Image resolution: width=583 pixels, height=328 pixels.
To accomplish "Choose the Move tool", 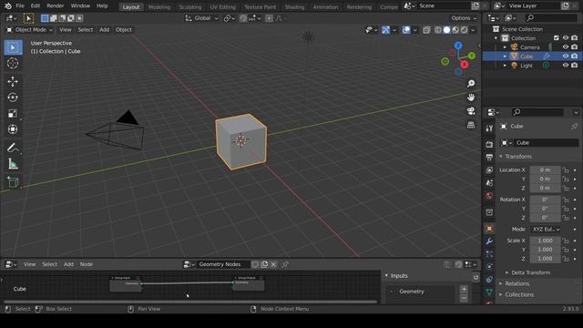I will (13, 81).
